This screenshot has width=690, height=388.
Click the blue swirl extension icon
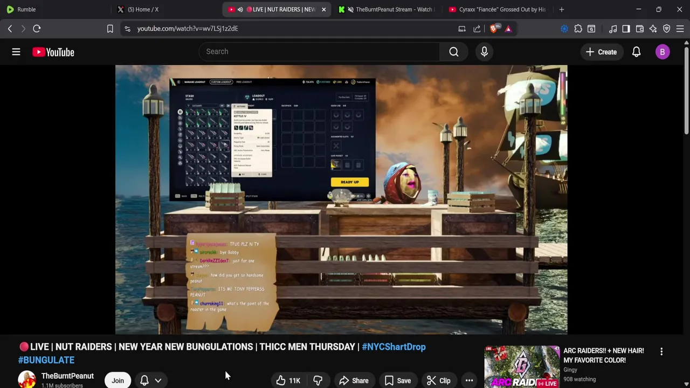pos(564,29)
